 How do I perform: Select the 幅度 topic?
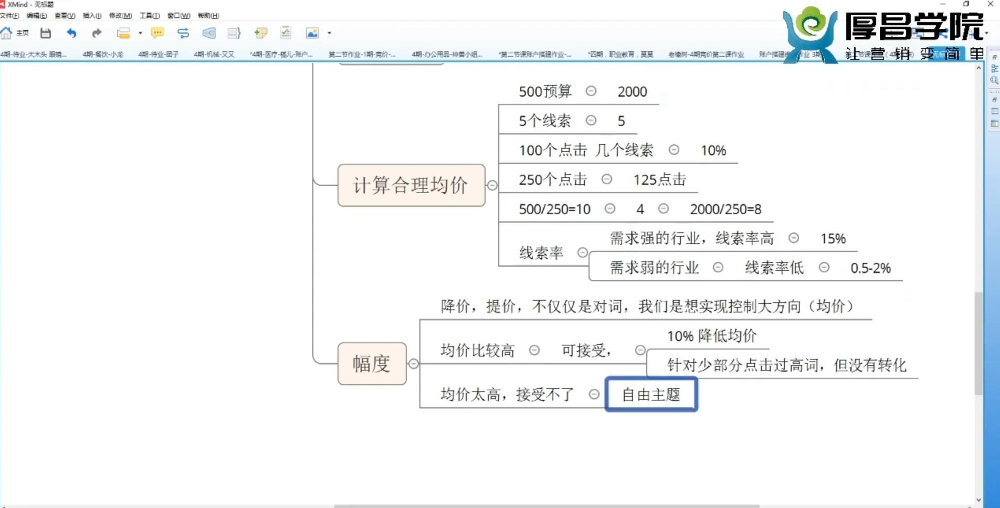point(372,364)
